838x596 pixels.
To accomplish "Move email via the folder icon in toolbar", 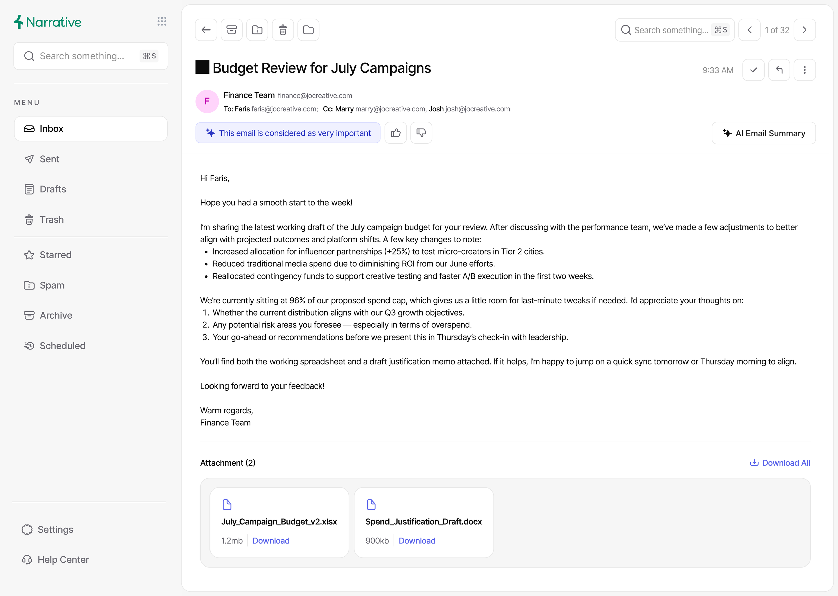I will pos(308,30).
